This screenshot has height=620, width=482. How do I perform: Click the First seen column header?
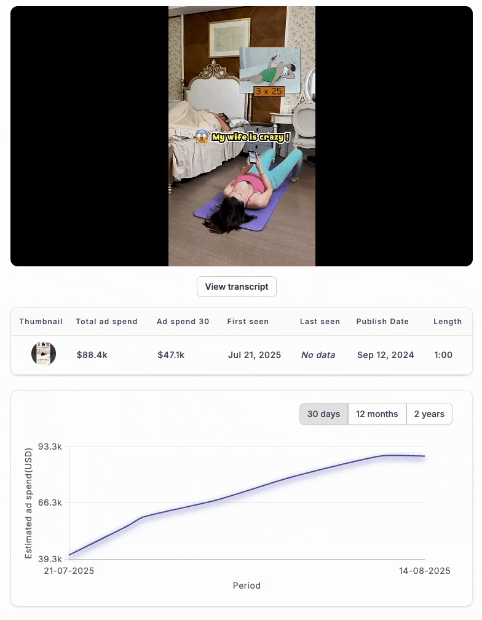pos(248,322)
